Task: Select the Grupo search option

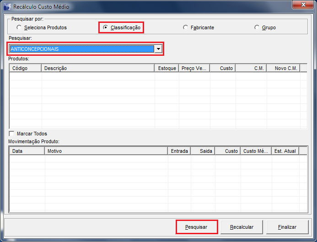Action: coord(257,27)
